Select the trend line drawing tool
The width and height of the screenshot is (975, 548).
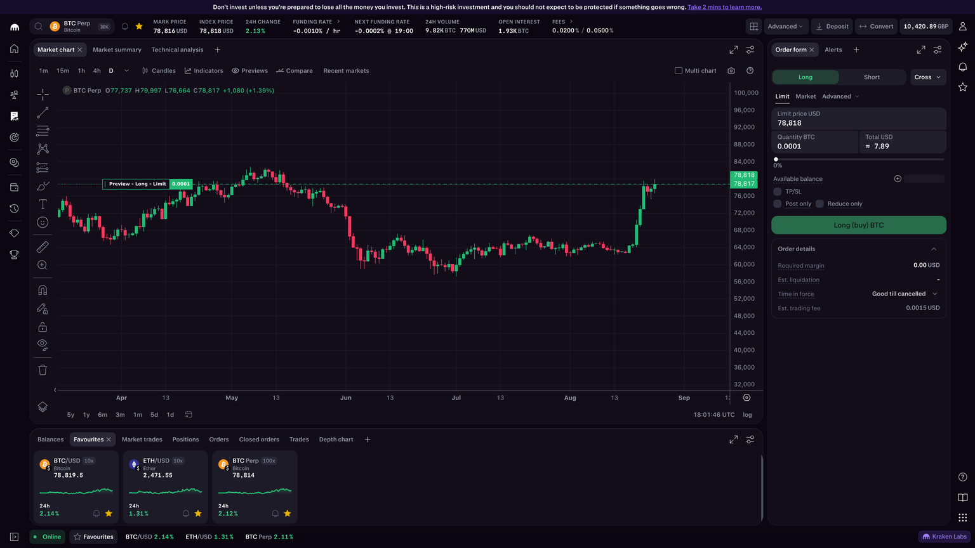(x=43, y=113)
